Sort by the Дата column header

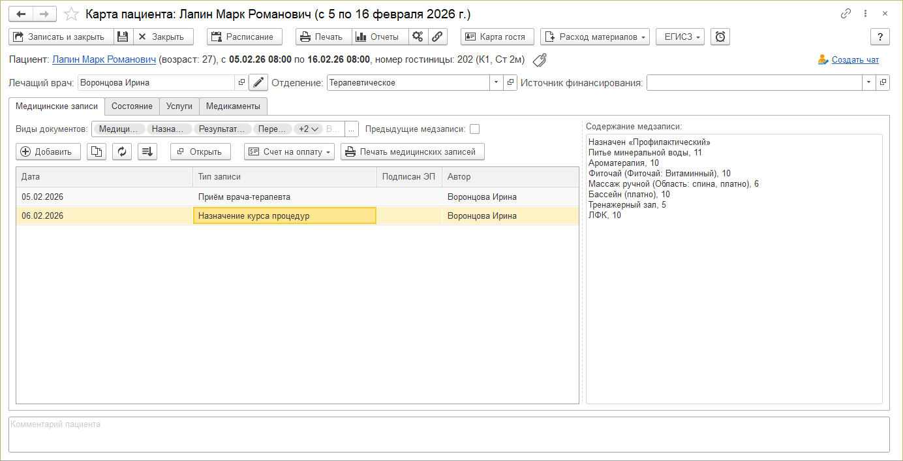click(x=104, y=176)
